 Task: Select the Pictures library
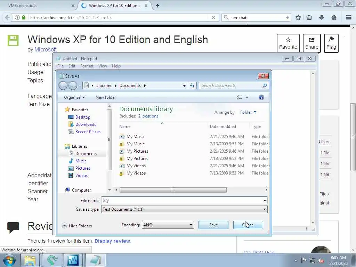pos(83,168)
